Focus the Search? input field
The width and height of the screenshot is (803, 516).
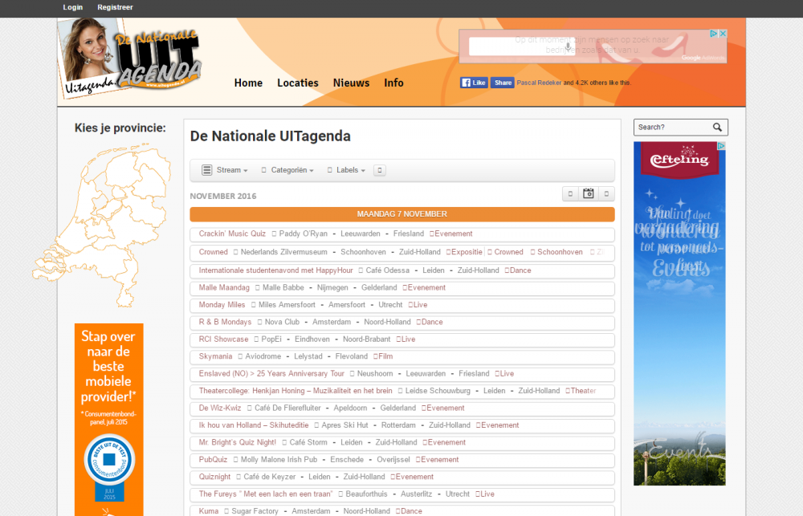point(674,127)
